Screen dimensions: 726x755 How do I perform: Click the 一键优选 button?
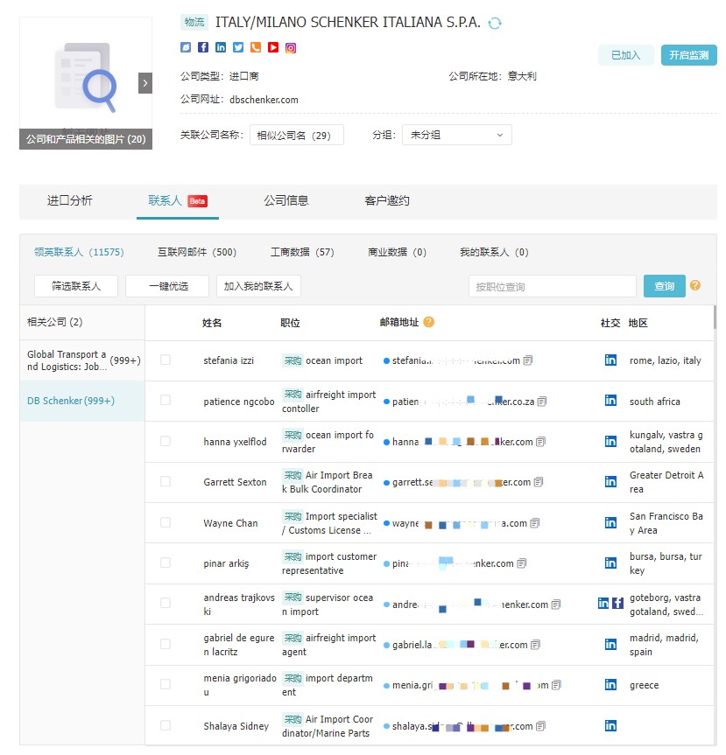[167, 286]
